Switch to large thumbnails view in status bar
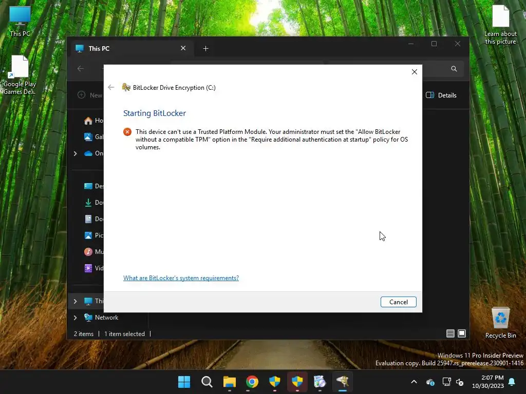 pos(462,333)
